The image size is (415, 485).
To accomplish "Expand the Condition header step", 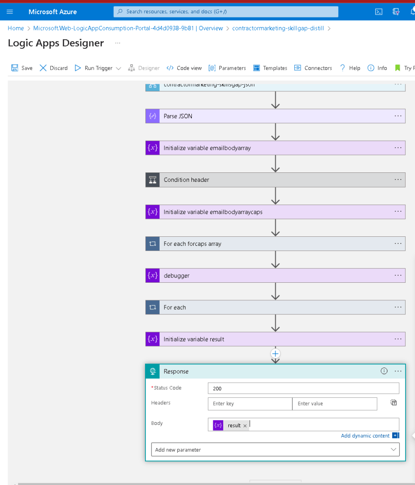I will pyautogui.click(x=275, y=180).
